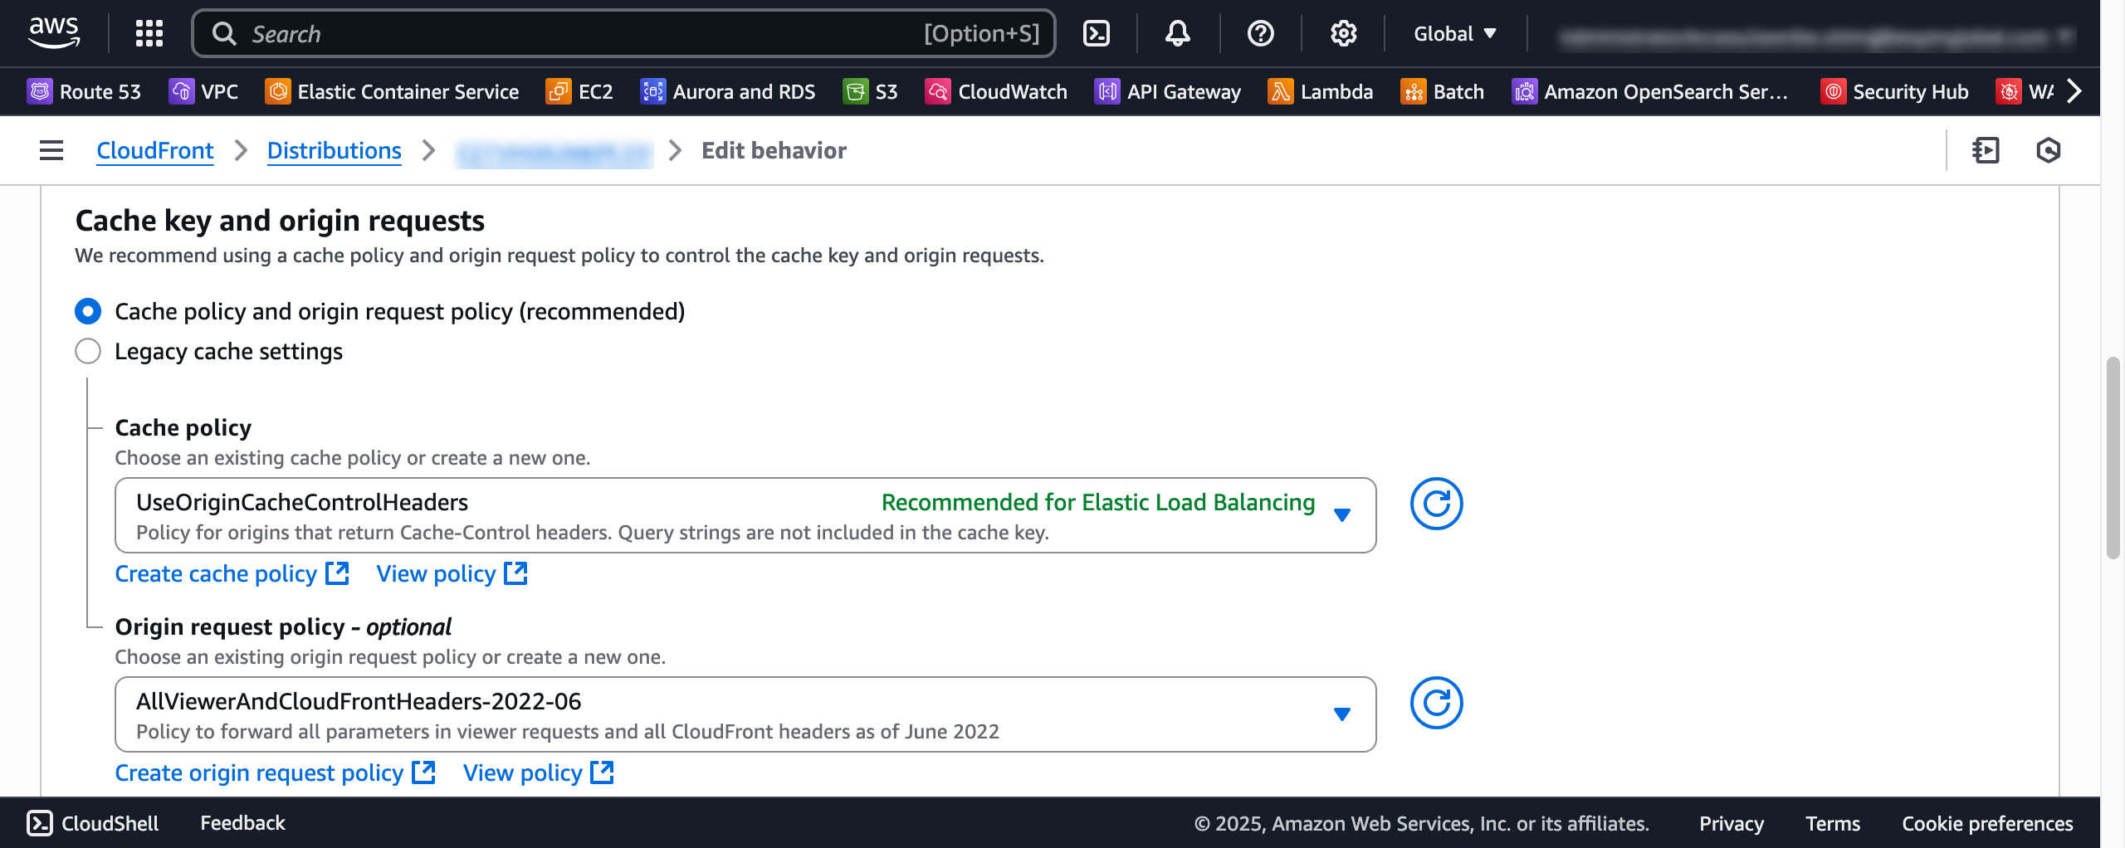
Task: Select Legacy cache settings option
Action: pyautogui.click(x=88, y=351)
